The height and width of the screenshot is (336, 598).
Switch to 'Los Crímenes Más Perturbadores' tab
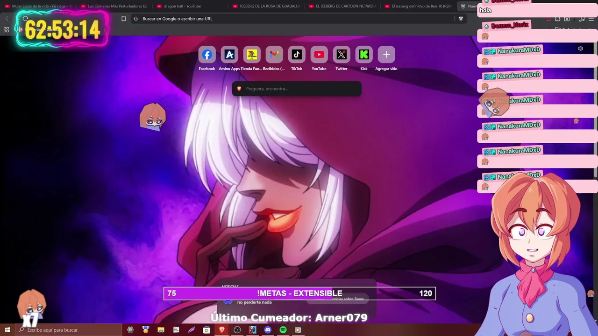pos(114,6)
